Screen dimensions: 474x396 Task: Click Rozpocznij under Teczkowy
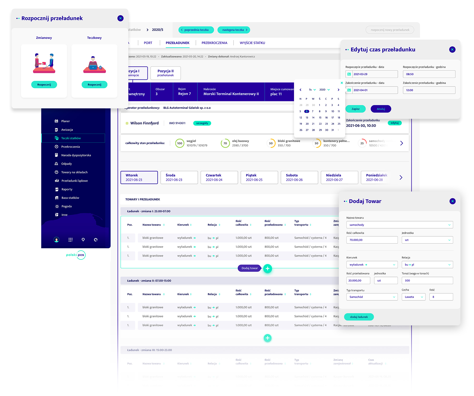(94, 85)
